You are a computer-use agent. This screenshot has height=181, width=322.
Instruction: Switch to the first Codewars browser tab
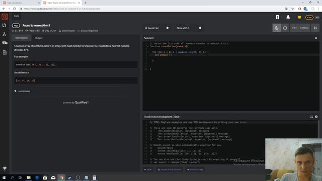coord(21,3)
